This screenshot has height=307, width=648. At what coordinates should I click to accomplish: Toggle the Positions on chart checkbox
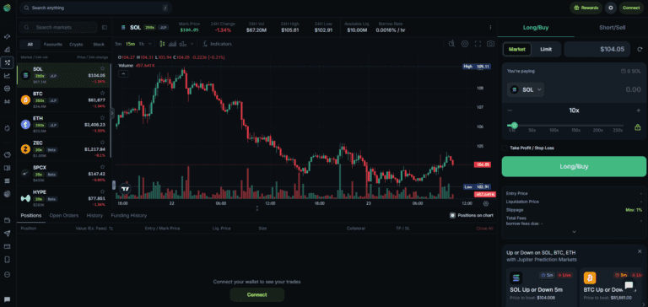[x=452, y=215]
